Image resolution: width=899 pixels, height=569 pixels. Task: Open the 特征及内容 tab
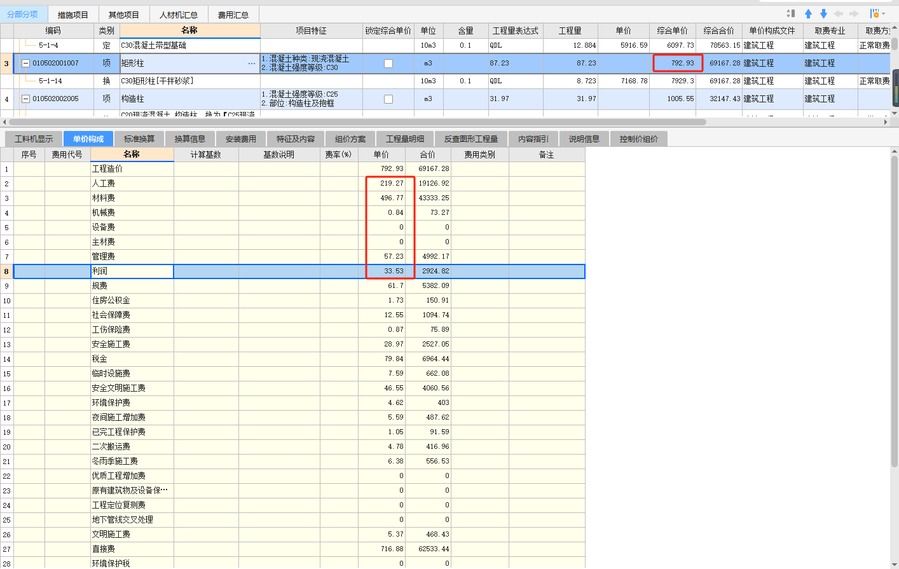tap(296, 139)
